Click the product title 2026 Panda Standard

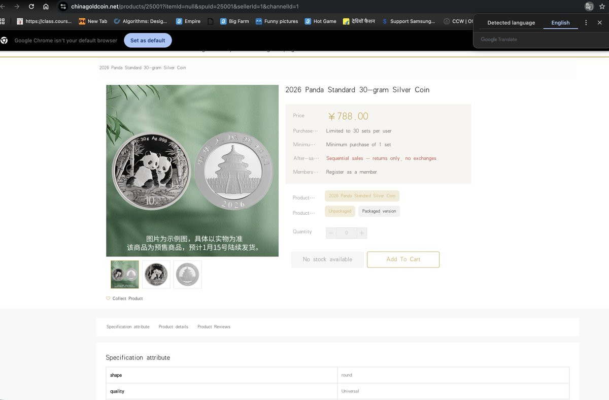coord(357,90)
